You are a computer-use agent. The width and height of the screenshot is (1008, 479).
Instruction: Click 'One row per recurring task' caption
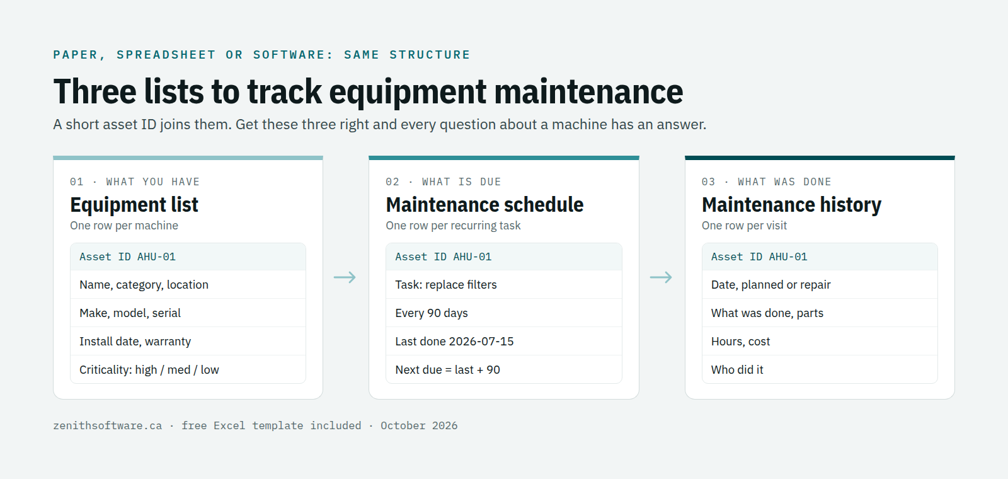(x=453, y=226)
